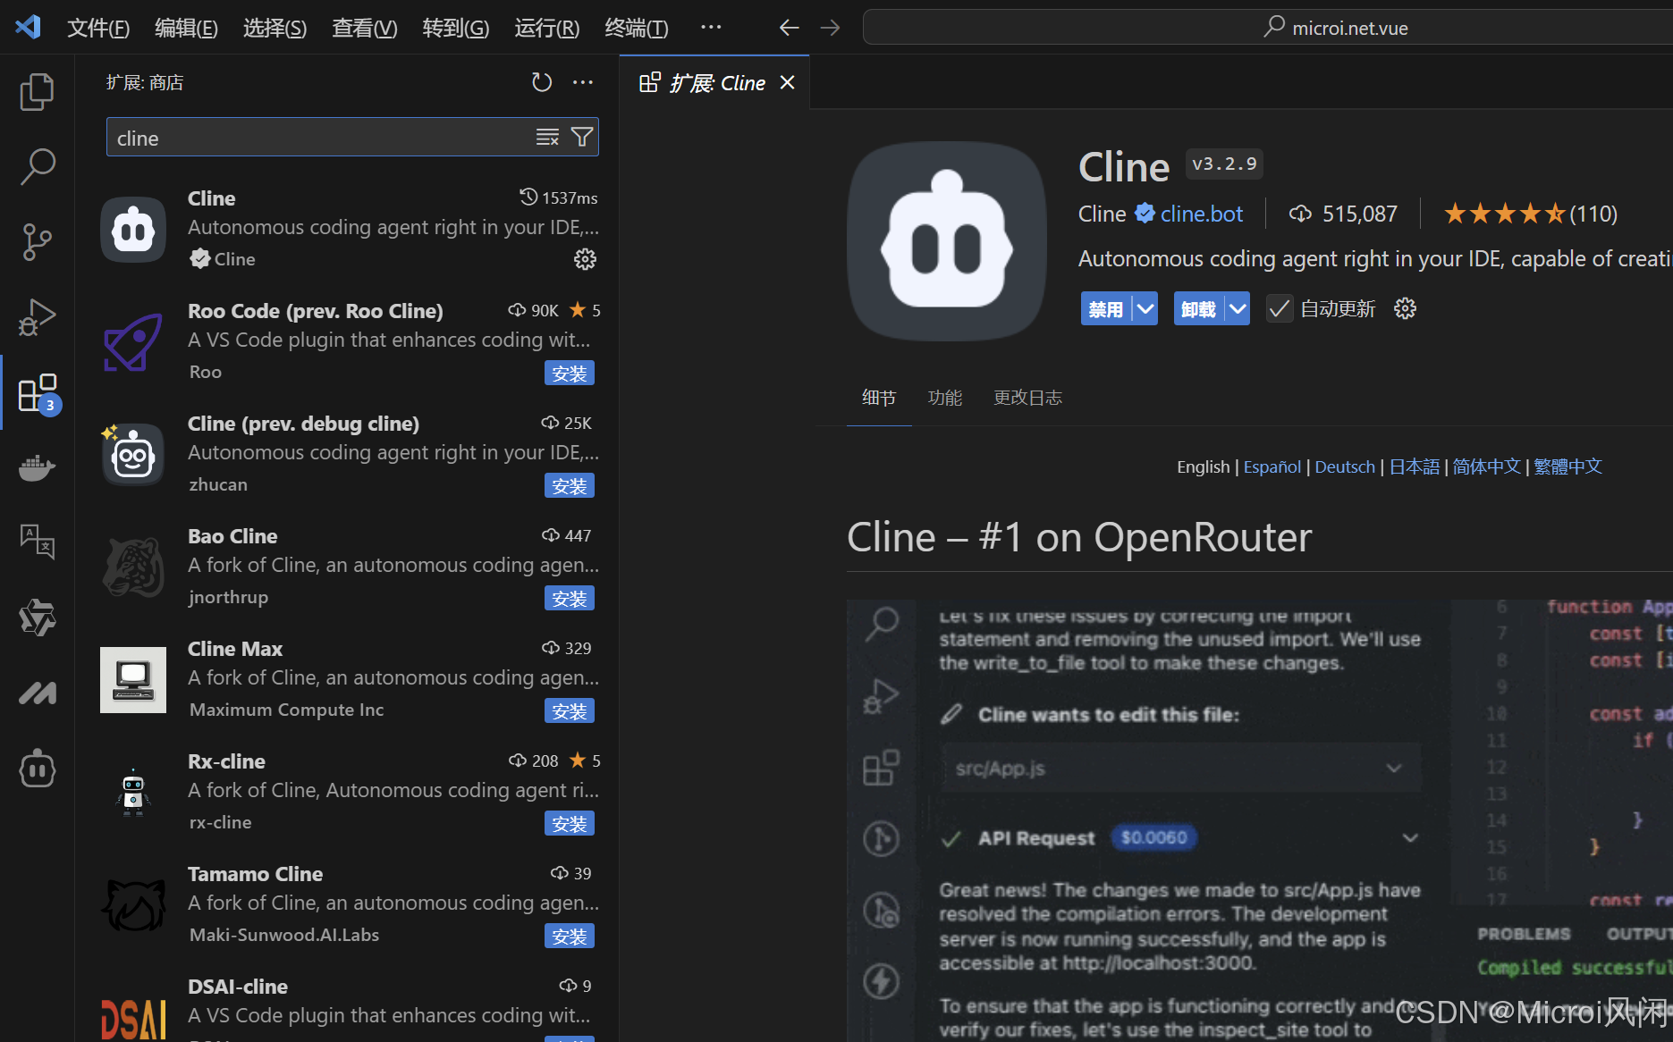The width and height of the screenshot is (1673, 1042).
Task: Install the Cline Max extension
Action: 570,710
